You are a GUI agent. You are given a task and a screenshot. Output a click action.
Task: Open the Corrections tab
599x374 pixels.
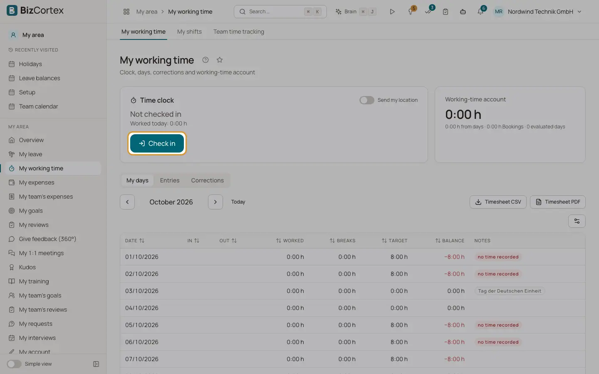click(208, 180)
